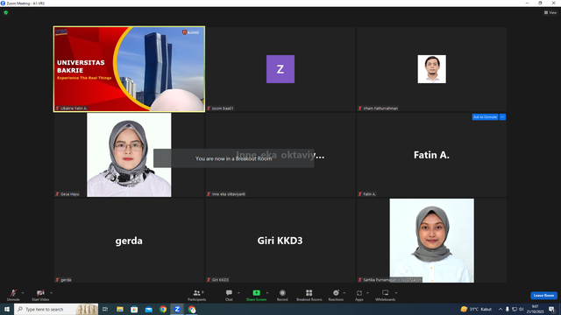Open Microsoft Store from taskbar
This screenshot has height=315, width=561.
coord(134,309)
